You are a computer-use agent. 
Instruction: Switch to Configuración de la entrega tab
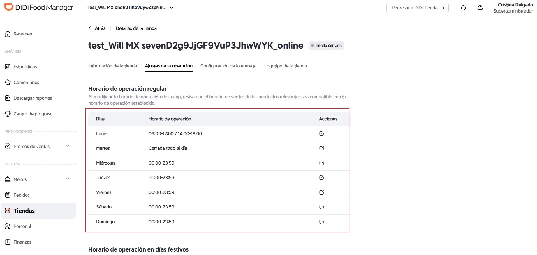(x=228, y=66)
